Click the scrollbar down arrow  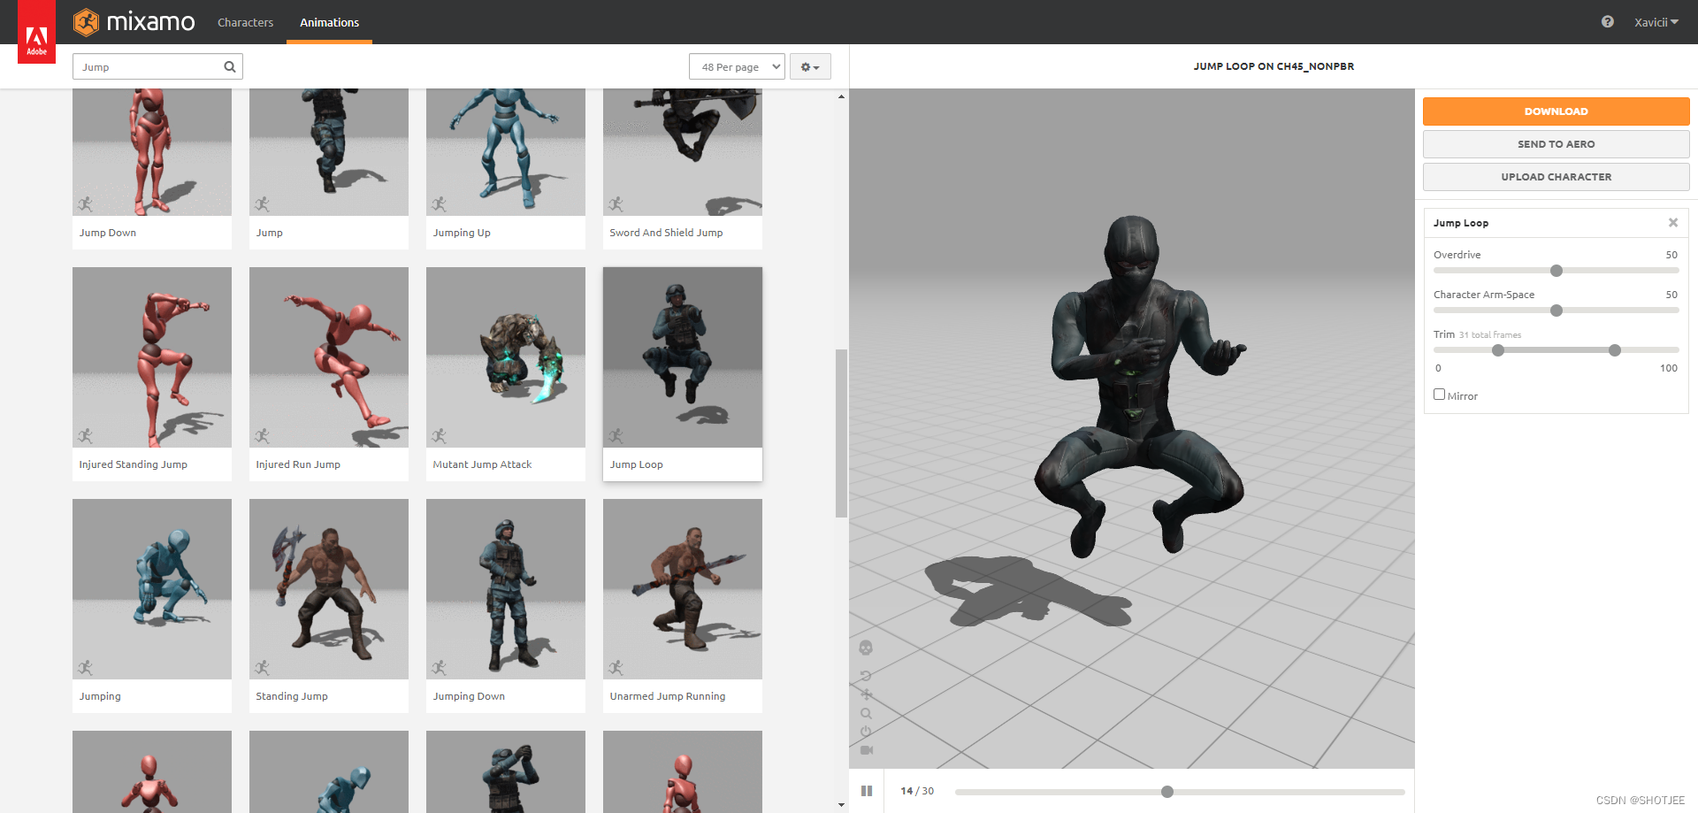(x=841, y=805)
